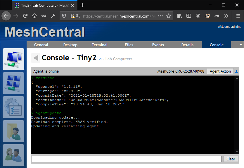Click the 'agentupdate' command line
244x168 pixels.
point(46,113)
